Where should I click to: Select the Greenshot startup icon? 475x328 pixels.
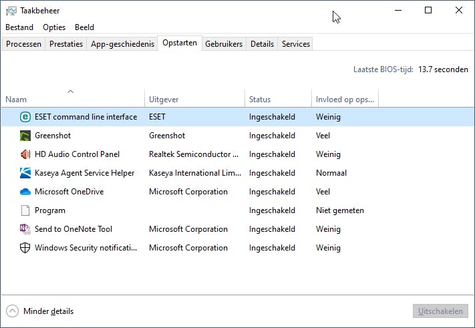(25, 136)
